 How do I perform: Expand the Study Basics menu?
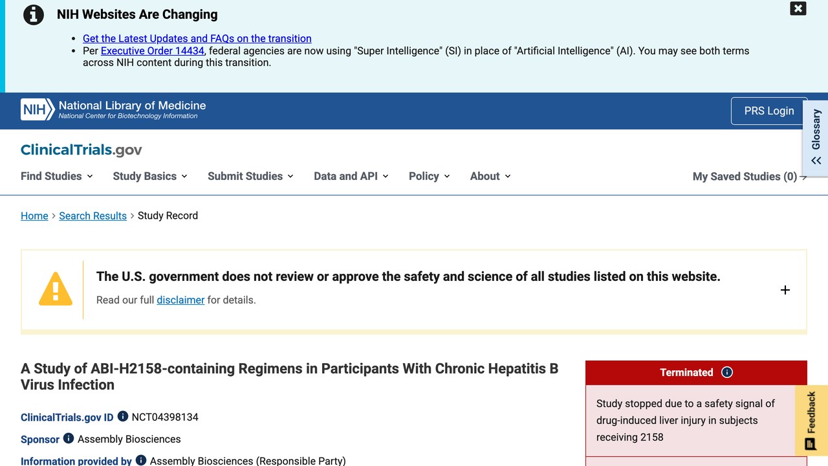click(x=150, y=176)
